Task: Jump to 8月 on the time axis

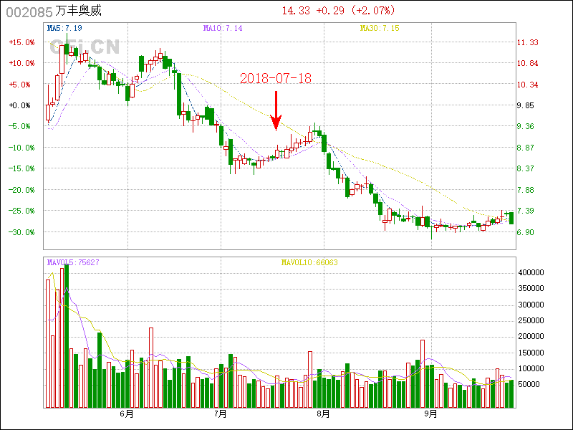Action: [x=323, y=414]
